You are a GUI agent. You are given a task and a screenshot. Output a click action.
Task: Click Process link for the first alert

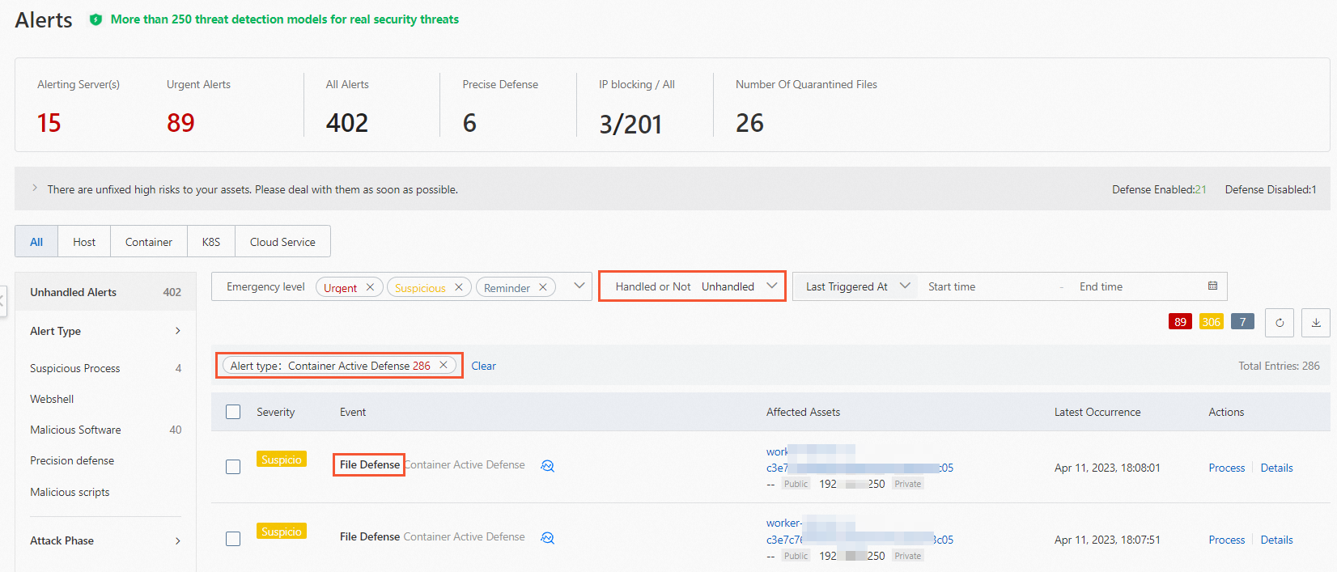click(x=1226, y=468)
